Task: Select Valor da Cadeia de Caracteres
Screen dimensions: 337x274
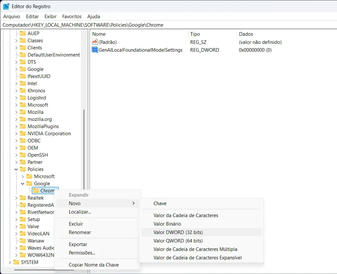Action: click(x=201, y=215)
